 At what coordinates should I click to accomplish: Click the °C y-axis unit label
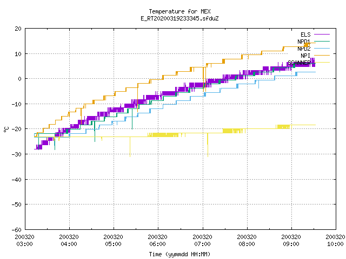(6, 129)
